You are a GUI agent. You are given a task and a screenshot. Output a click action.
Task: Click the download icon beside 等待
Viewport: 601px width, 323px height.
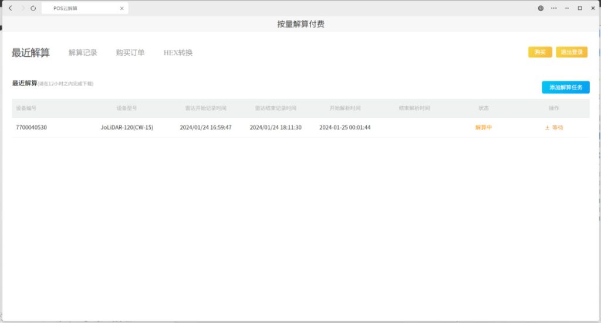(547, 128)
